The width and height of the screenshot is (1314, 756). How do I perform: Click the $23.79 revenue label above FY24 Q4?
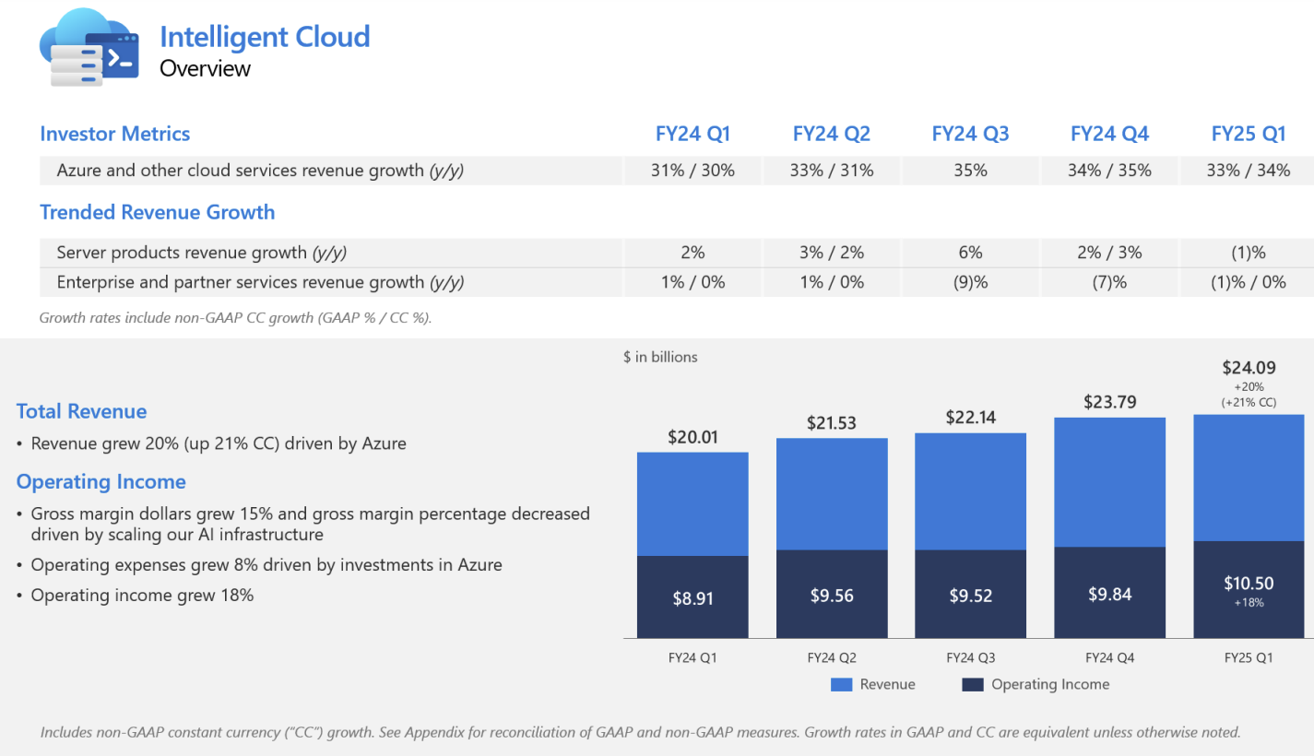pos(1109,402)
